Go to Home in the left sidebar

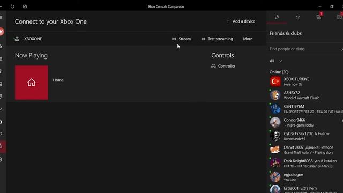(x=1, y=46)
